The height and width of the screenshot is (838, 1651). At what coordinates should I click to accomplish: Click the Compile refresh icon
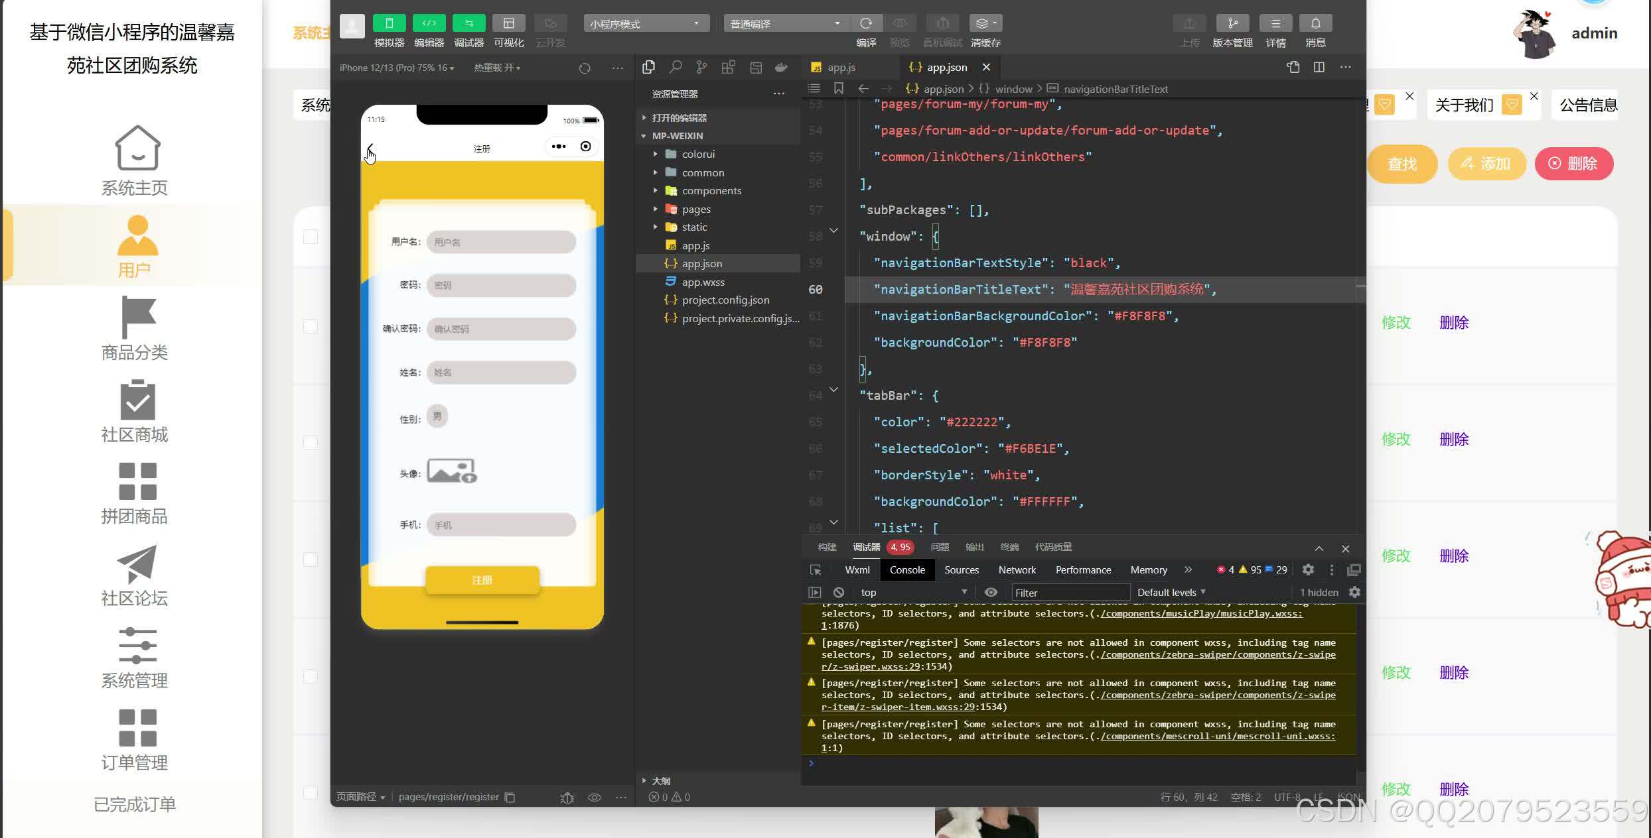click(866, 24)
